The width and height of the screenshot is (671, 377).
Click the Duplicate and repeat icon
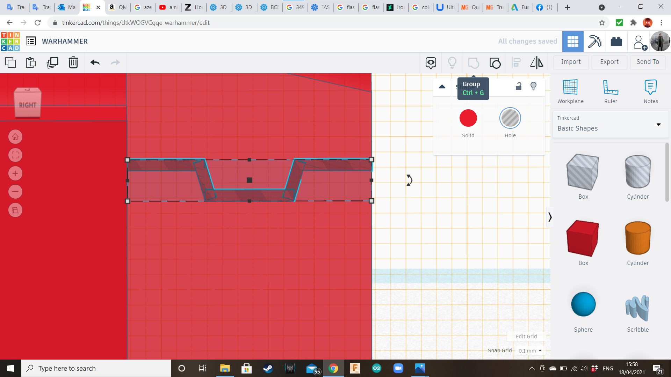[52, 63]
